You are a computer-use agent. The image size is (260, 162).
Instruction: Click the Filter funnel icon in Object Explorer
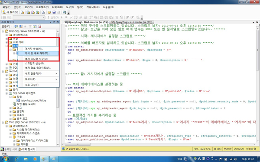pos(30,26)
